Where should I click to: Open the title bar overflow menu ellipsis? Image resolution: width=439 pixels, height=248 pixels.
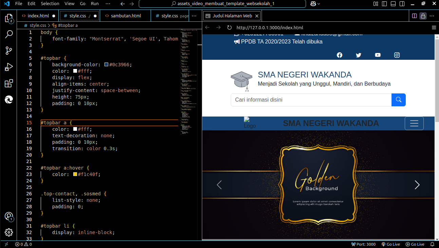click(x=108, y=4)
